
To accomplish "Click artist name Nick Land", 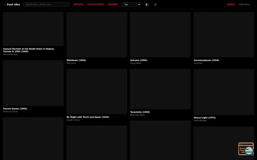I will 71,63.
